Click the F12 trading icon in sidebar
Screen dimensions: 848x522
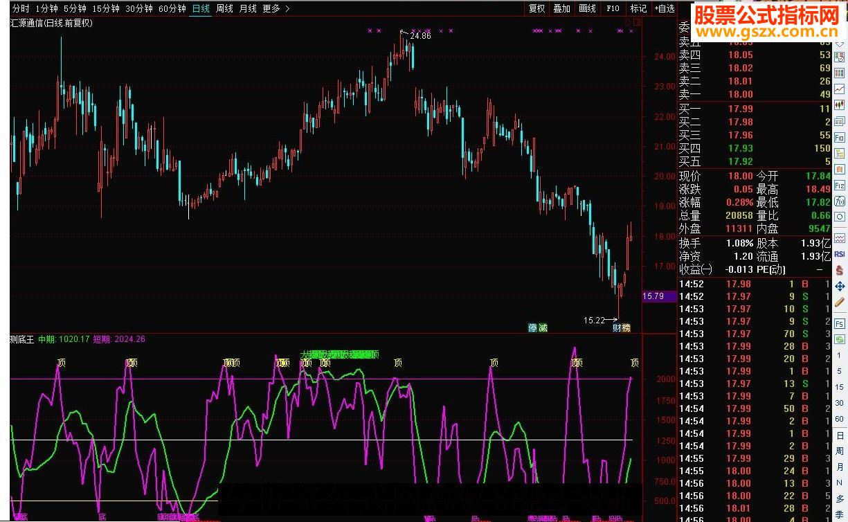click(x=840, y=186)
